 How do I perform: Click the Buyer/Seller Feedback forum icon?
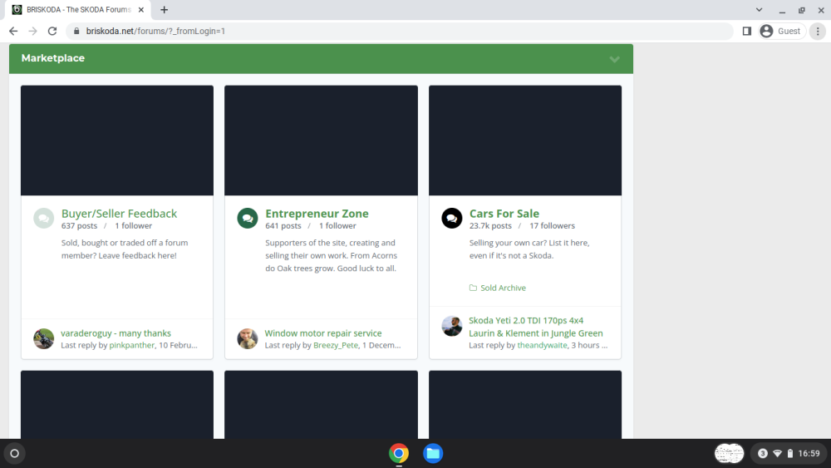click(43, 218)
